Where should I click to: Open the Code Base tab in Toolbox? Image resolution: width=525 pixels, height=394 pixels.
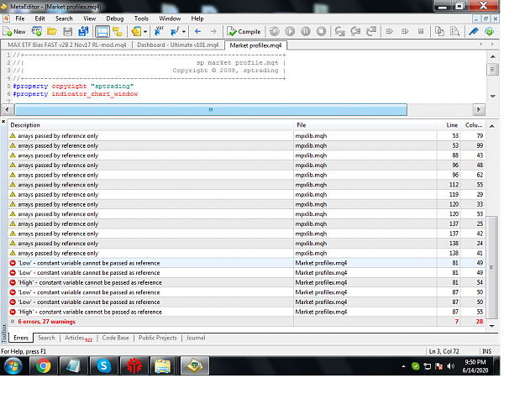[116, 338]
